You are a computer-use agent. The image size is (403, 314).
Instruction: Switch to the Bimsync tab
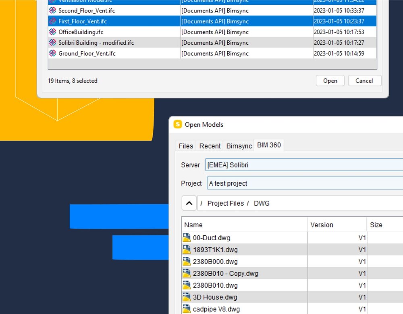tap(239, 146)
